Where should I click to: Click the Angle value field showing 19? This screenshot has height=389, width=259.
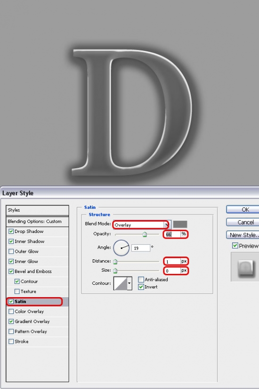(x=141, y=248)
